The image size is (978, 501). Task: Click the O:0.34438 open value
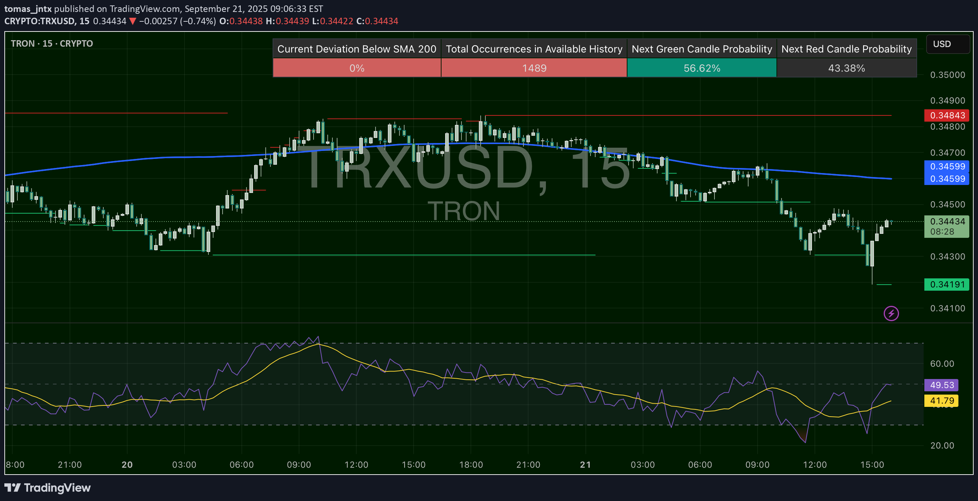[241, 21]
